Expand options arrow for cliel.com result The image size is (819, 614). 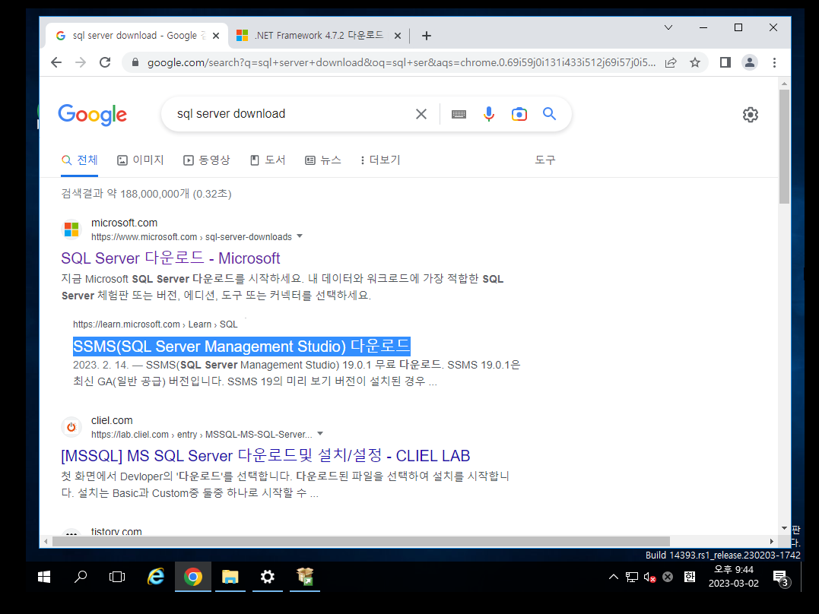click(x=320, y=434)
